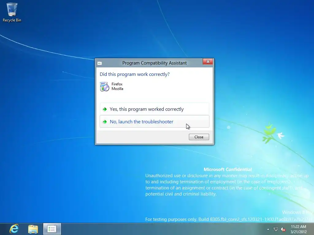Click the Firefox installer icon in the dialog
314x235 pixels.
tap(104, 87)
